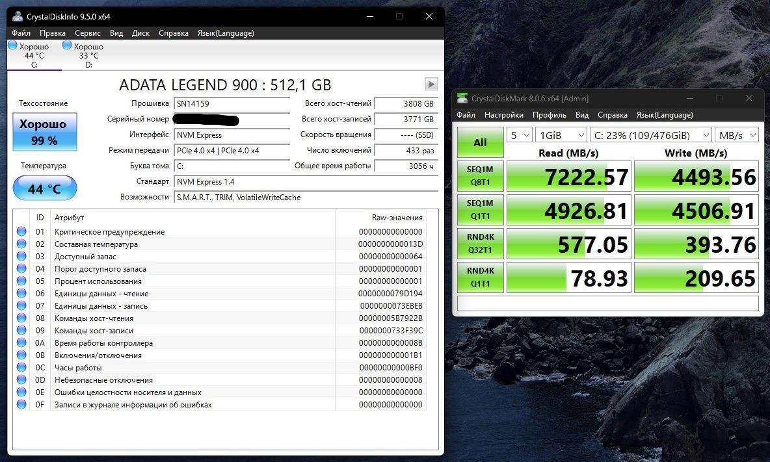Viewport: 770px width, 462px height.
Task: Open test count dropdown showing 5
Action: pyautogui.click(x=520, y=135)
